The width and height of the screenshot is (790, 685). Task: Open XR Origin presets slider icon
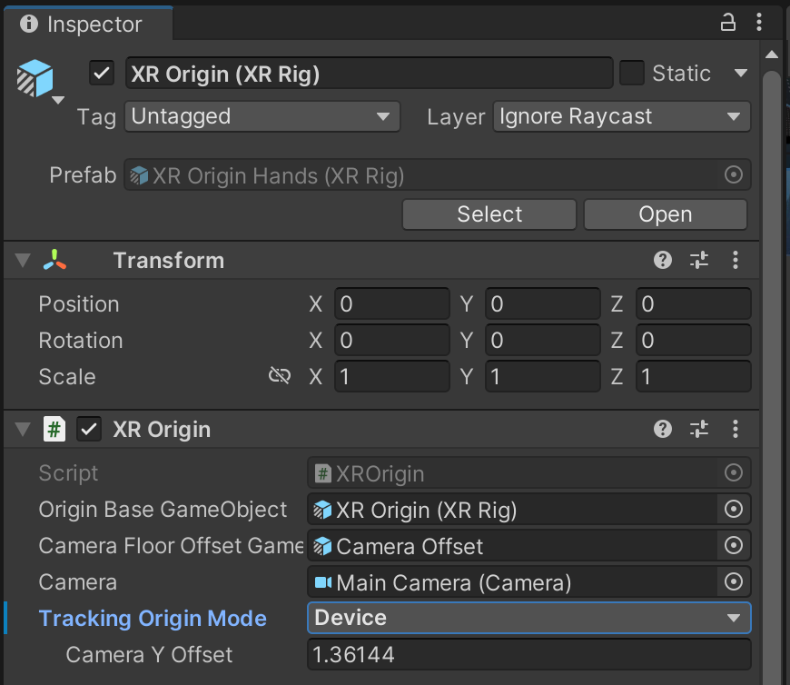(x=699, y=430)
